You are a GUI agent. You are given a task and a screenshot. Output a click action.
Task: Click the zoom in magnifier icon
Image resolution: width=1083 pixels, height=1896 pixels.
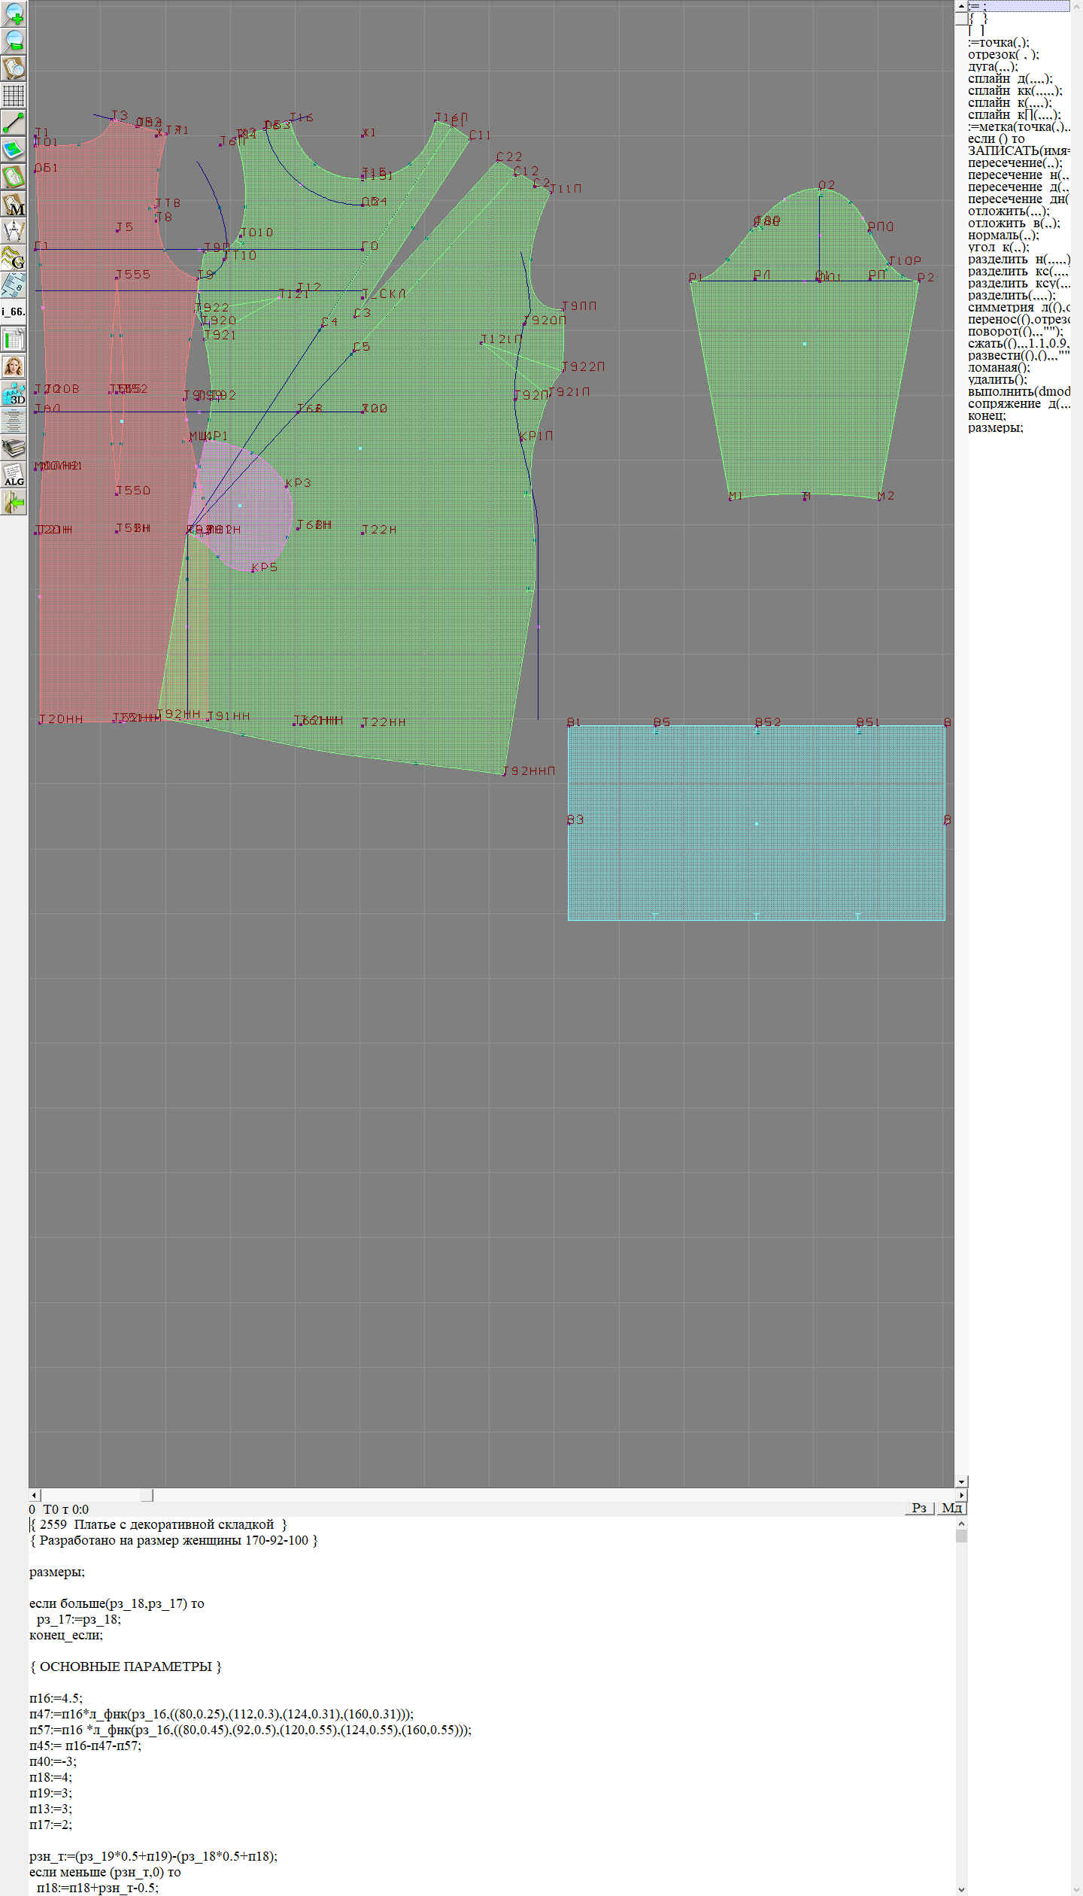[x=14, y=13]
